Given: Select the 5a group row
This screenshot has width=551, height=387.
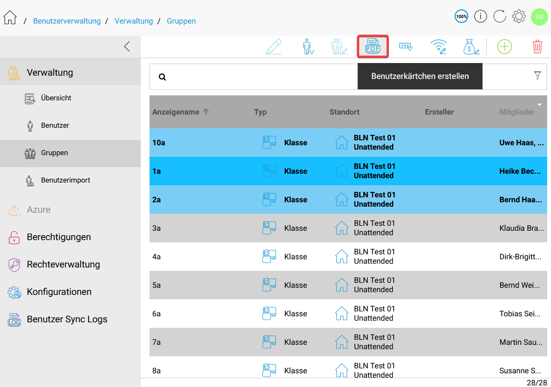Looking at the screenshot, I should [x=348, y=285].
